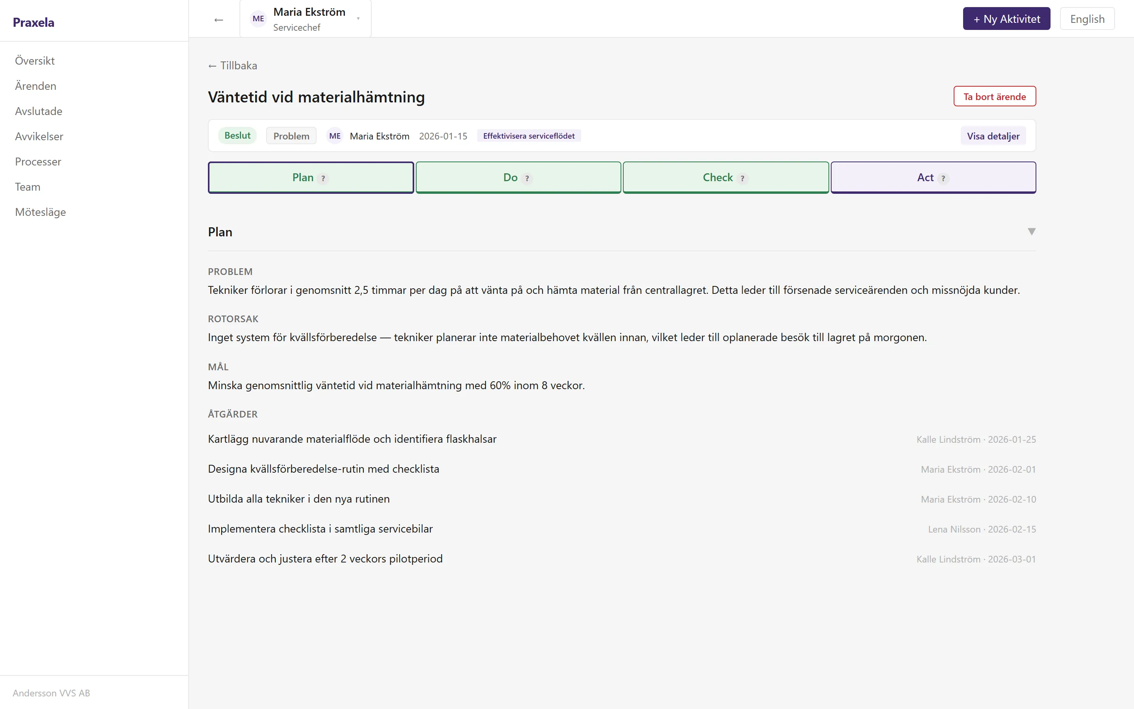Switch to the Do phase tab

point(518,177)
